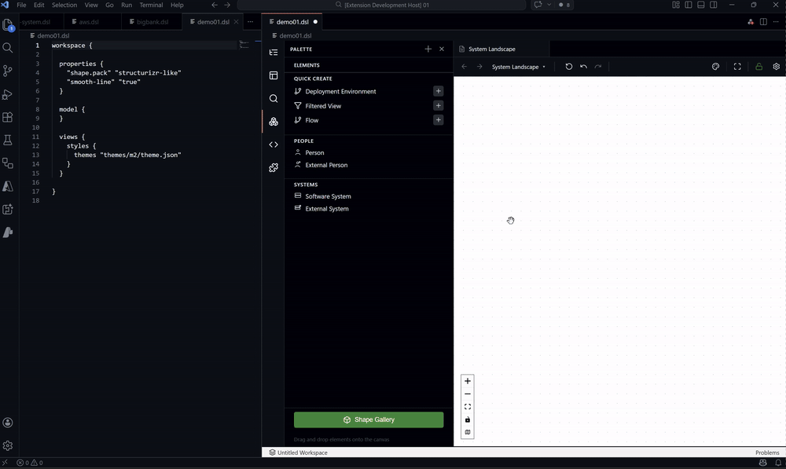Zoom out on the canvas
This screenshot has height=469, width=786.
[467, 394]
